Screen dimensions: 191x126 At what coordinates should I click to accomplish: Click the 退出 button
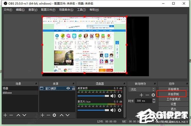pyautogui.click(x=173, y=109)
